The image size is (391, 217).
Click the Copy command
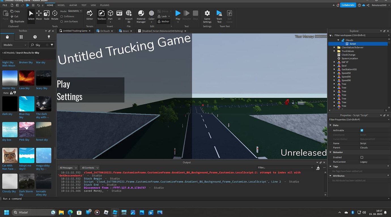[x=15, y=11]
